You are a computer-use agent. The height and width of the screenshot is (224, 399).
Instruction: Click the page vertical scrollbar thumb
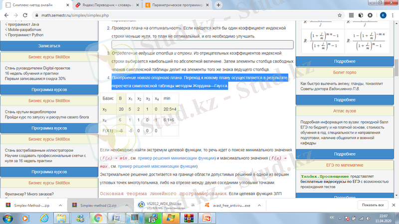click(397, 67)
